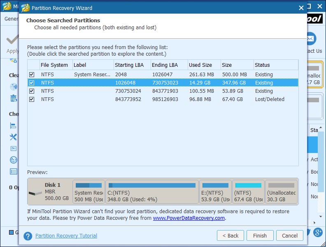Click starting LBA value 1026048
326x247 pixels.
[x=126, y=83]
